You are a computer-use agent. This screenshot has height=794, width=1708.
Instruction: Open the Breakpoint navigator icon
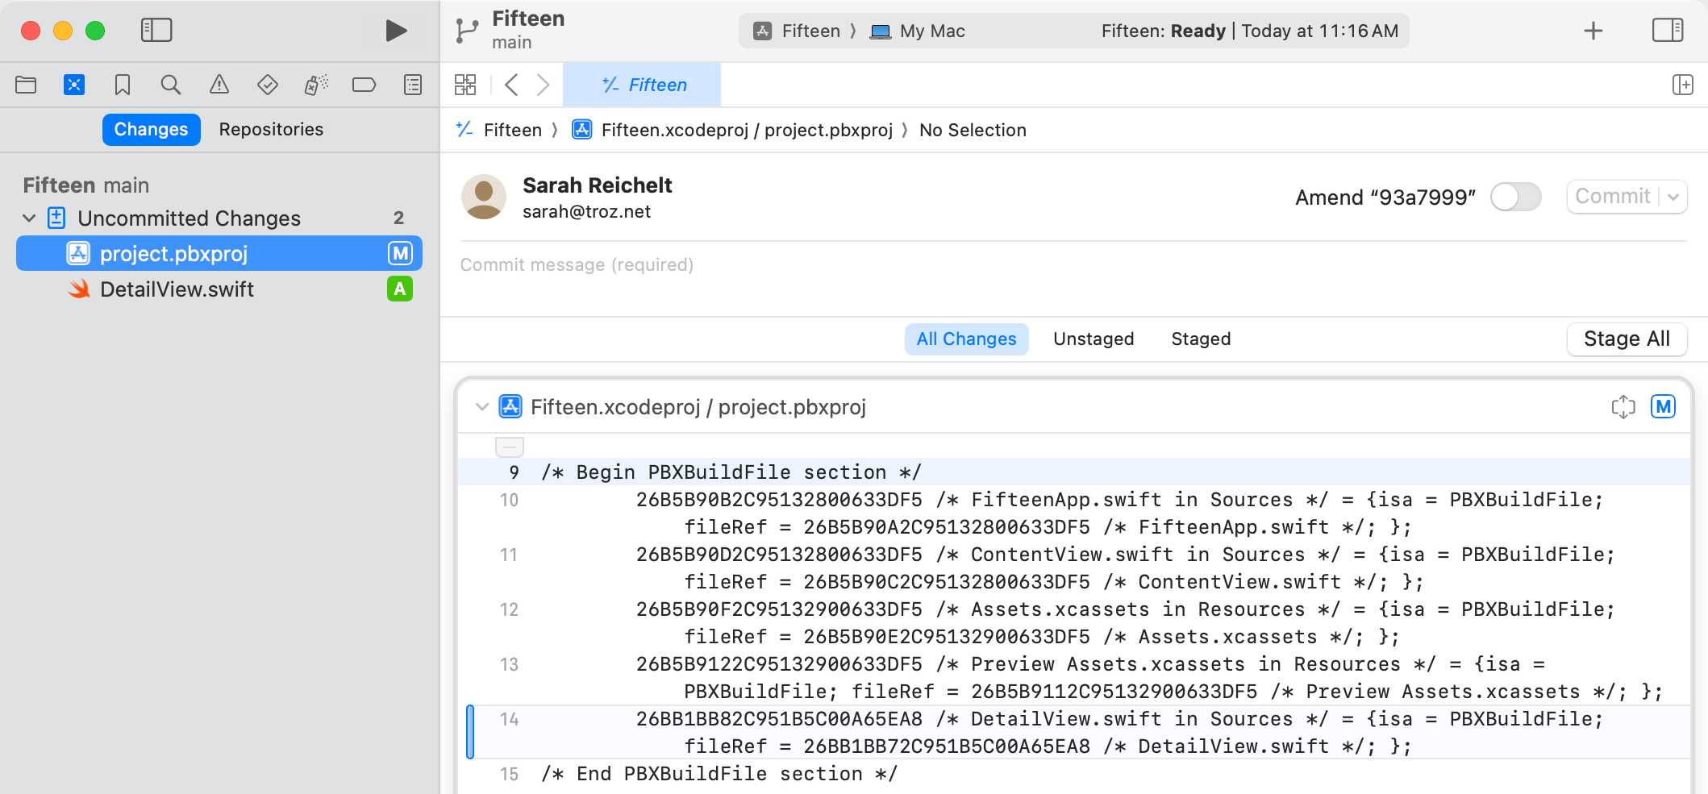pos(364,85)
